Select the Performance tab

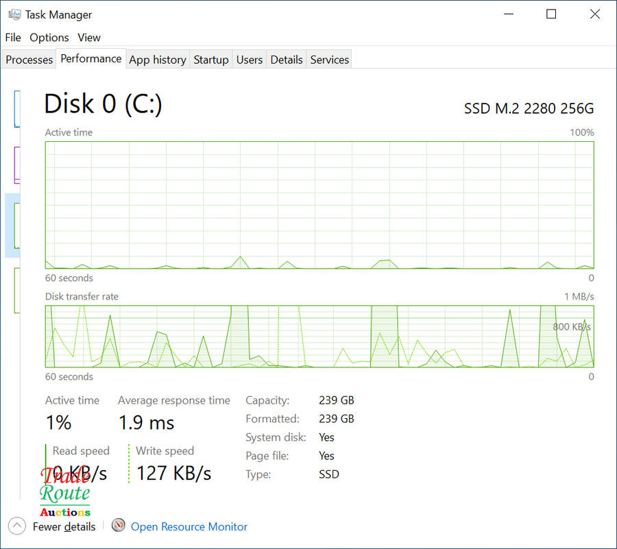[x=90, y=59]
